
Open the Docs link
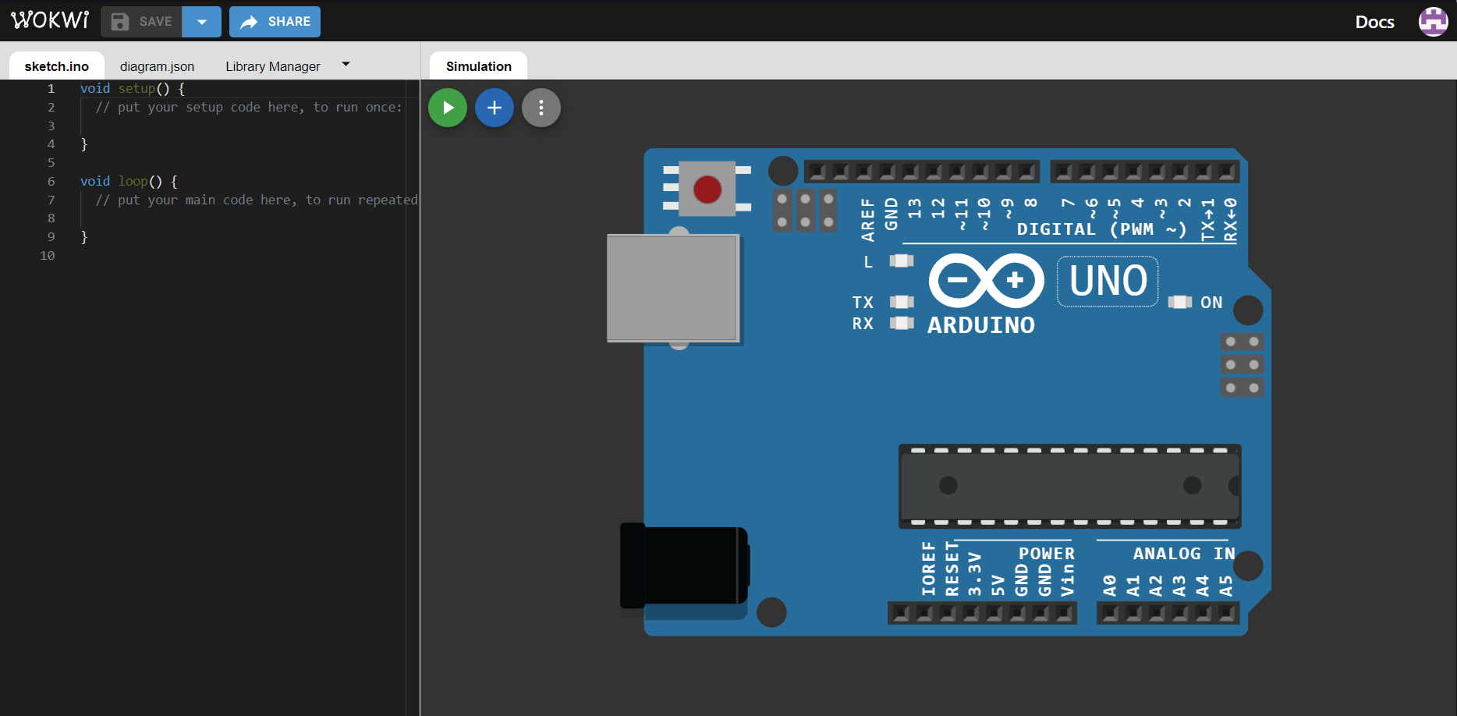[x=1374, y=22]
